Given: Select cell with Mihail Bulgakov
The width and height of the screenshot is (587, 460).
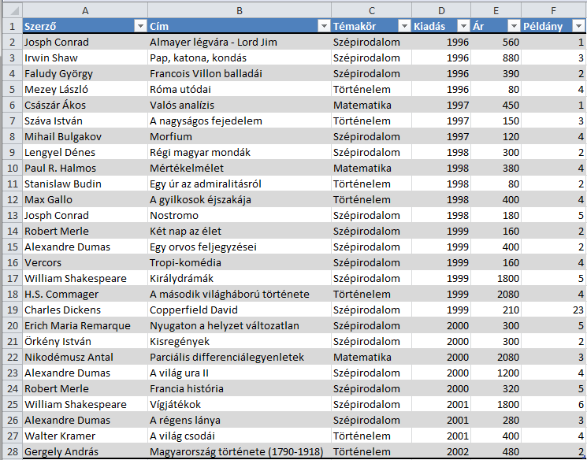Looking at the screenshot, I should click(x=85, y=136).
